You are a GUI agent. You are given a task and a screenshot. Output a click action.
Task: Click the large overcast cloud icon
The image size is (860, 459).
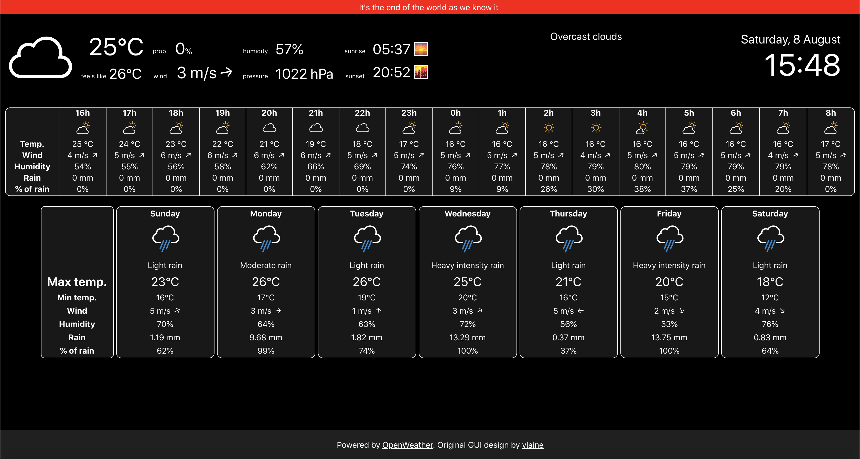40,57
